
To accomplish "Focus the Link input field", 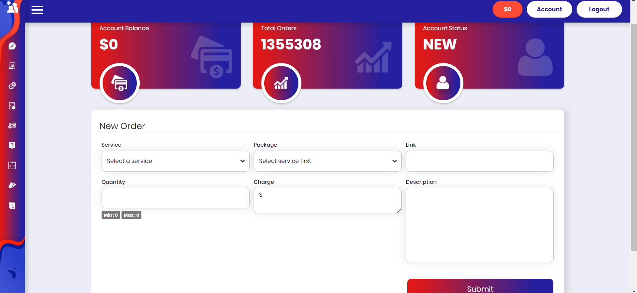I will 479,161.
